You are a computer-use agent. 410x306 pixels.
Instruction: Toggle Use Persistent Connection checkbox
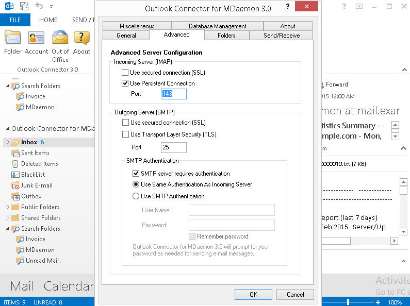pyautogui.click(x=125, y=83)
